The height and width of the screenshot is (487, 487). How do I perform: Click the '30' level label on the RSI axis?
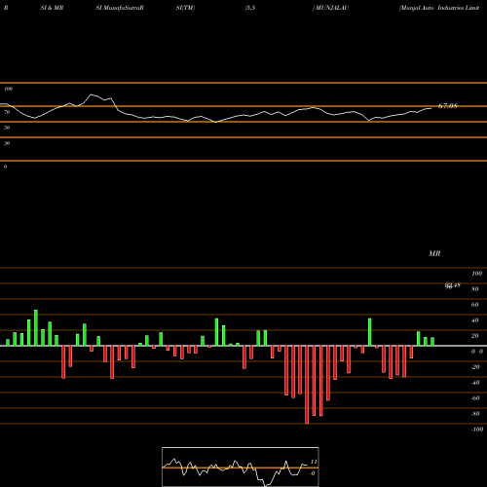click(x=7, y=143)
